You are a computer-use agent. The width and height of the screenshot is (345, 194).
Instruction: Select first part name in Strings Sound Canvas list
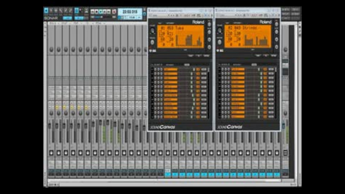pyautogui.click(x=238, y=69)
